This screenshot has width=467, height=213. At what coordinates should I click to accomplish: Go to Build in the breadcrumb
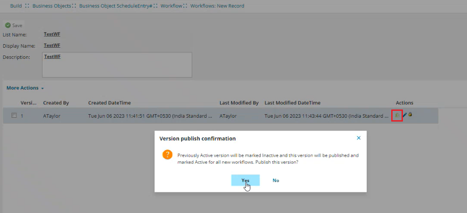pos(16,6)
